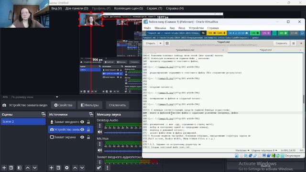Open options for Захват входного аудиопотока channel
306x172 pixels.
[x=100, y=162]
